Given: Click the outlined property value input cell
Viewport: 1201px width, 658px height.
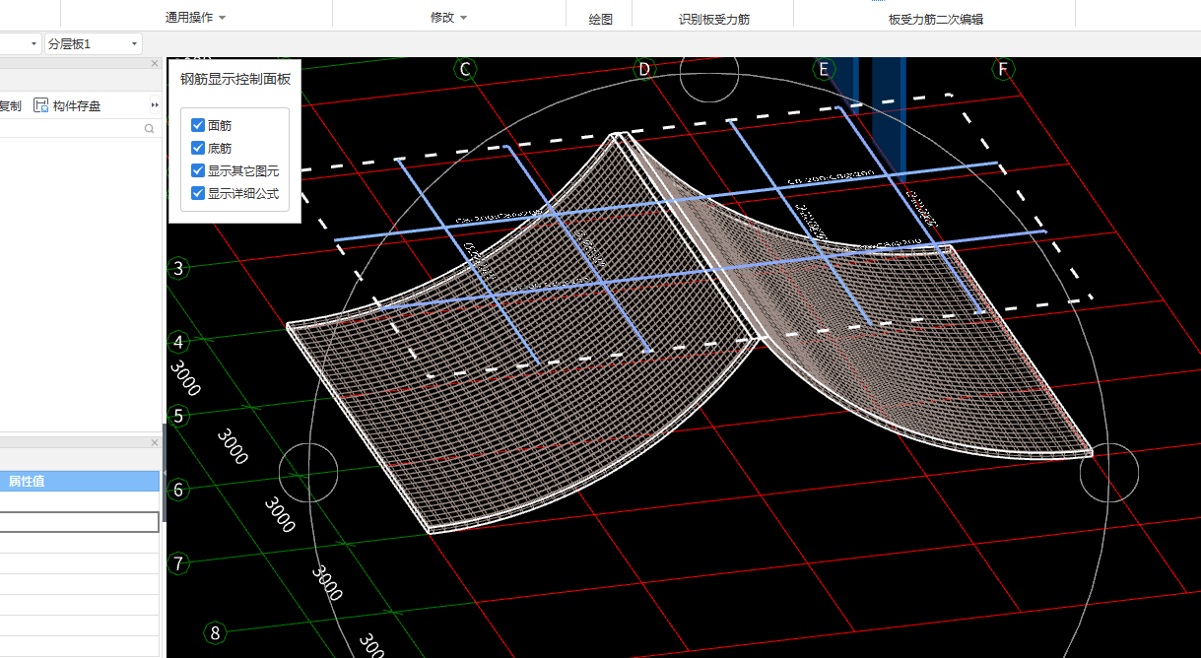Looking at the screenshot, I should (80, 522).
